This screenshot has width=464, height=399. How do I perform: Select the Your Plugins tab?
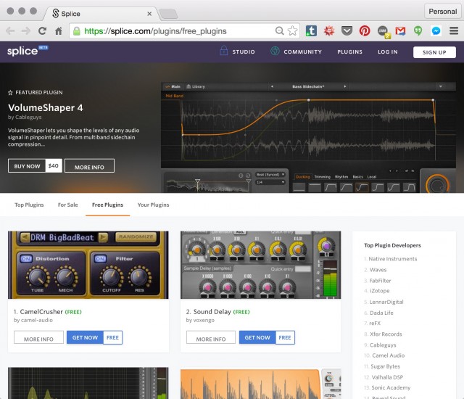(x=153, y=205)
